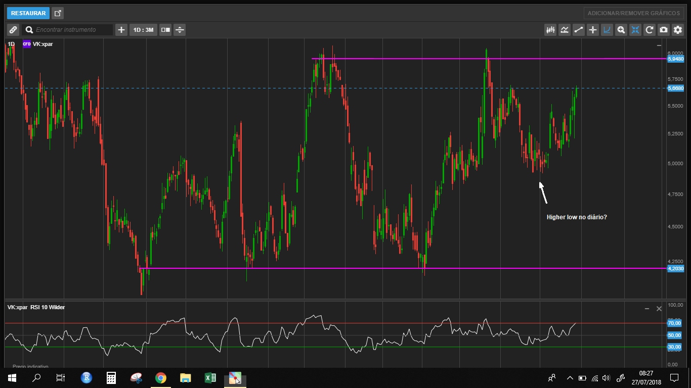Click ADICIONAR/REMOVER GRÁFICOS button
The width and height of the screenshot is (691, 388).
pos(634,13)
